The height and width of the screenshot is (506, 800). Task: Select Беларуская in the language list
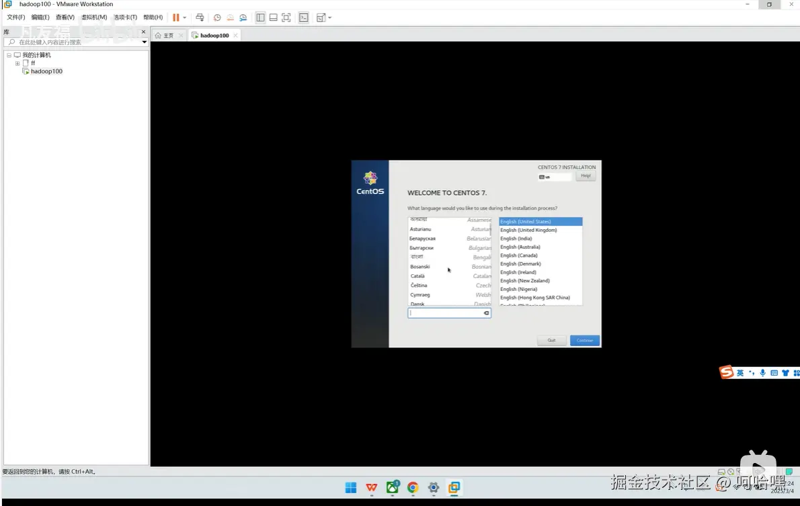click(450, 239)
